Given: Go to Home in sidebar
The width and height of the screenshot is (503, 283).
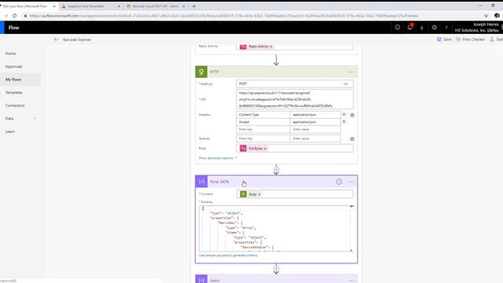Looking at the screenshot, I should click(10, 53).
